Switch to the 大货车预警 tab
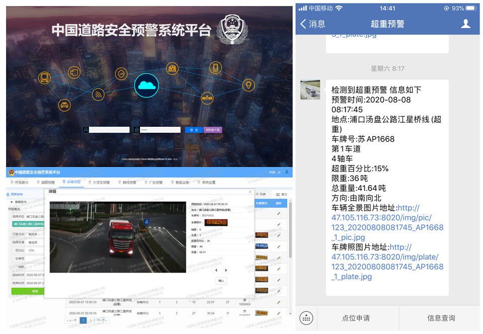The width and height of the screenshot is (483, 334). 101,182
